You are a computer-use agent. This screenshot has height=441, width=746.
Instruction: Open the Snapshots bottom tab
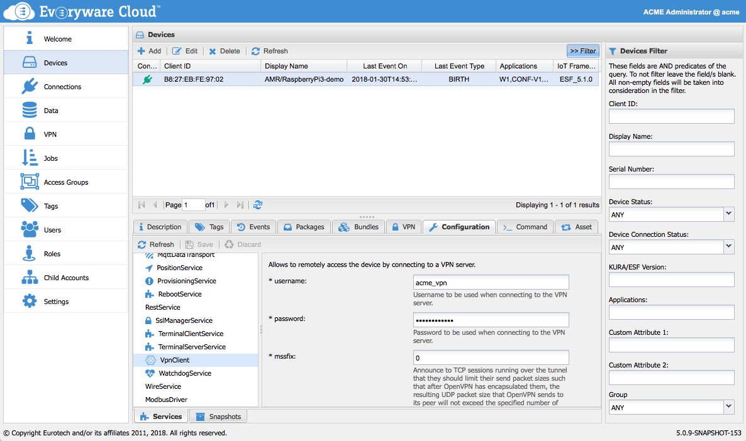pos(218,416)
